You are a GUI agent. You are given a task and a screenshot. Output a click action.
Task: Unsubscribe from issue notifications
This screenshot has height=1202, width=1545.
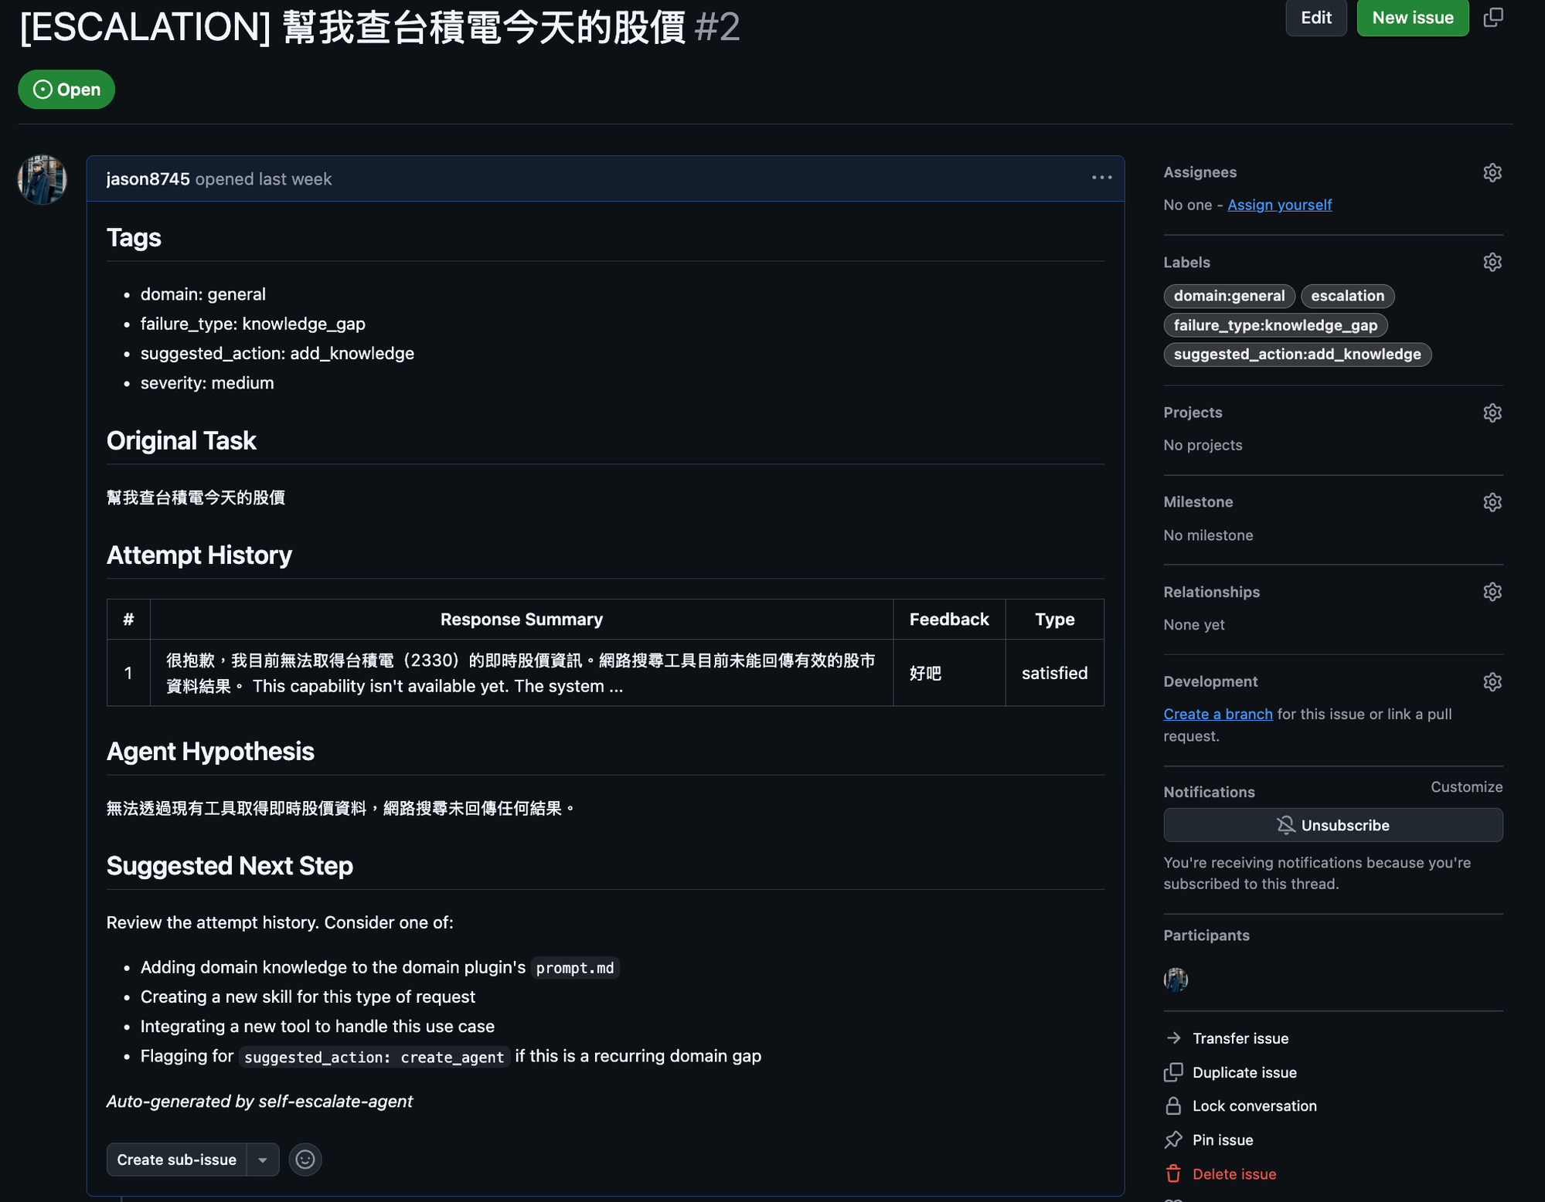click(1332, 825)
